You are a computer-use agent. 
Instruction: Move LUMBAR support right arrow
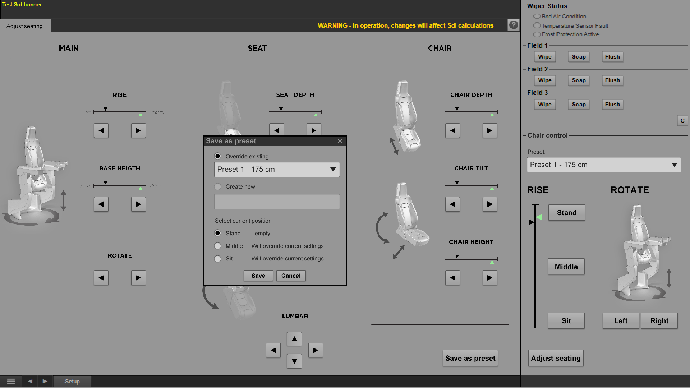(316, 350)
